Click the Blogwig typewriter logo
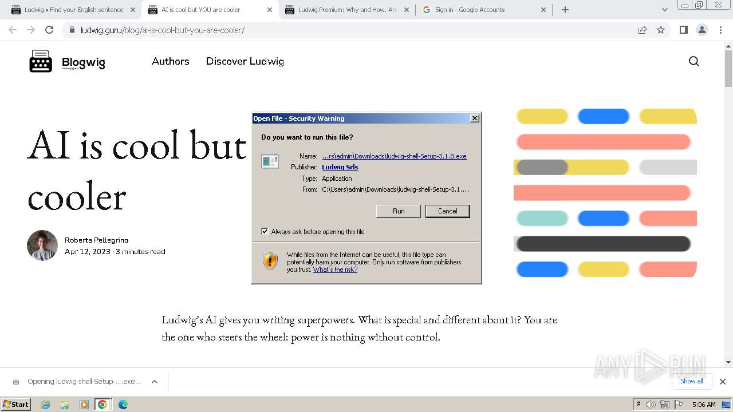 pyautogui.click(x=41, y=61)
